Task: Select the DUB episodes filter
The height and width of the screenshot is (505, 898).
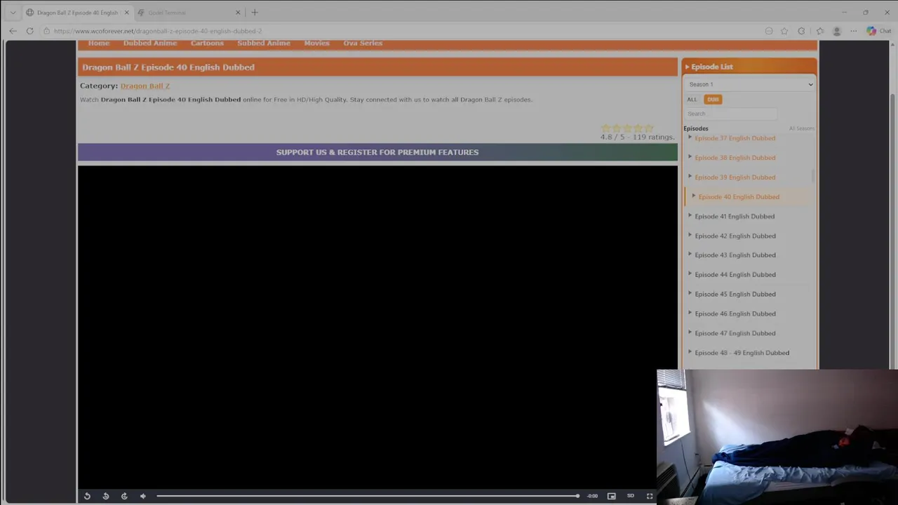Action: (713, 100)
